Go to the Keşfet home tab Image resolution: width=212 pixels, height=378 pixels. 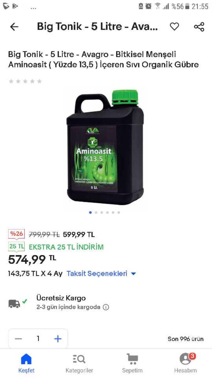coord(26,363)
